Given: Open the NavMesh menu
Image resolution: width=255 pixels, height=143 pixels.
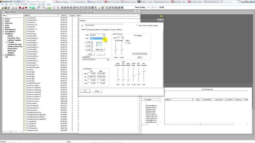Looking at the screenshot, I should tap(24, 4).
